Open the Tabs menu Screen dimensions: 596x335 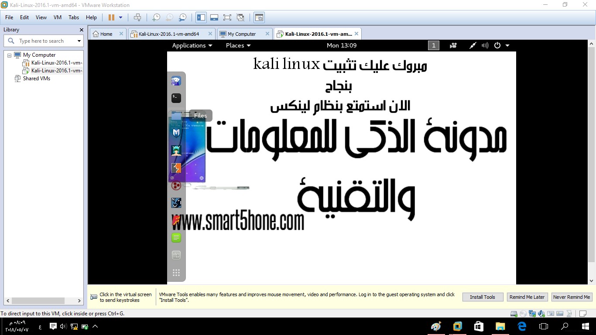coord(74,17)
